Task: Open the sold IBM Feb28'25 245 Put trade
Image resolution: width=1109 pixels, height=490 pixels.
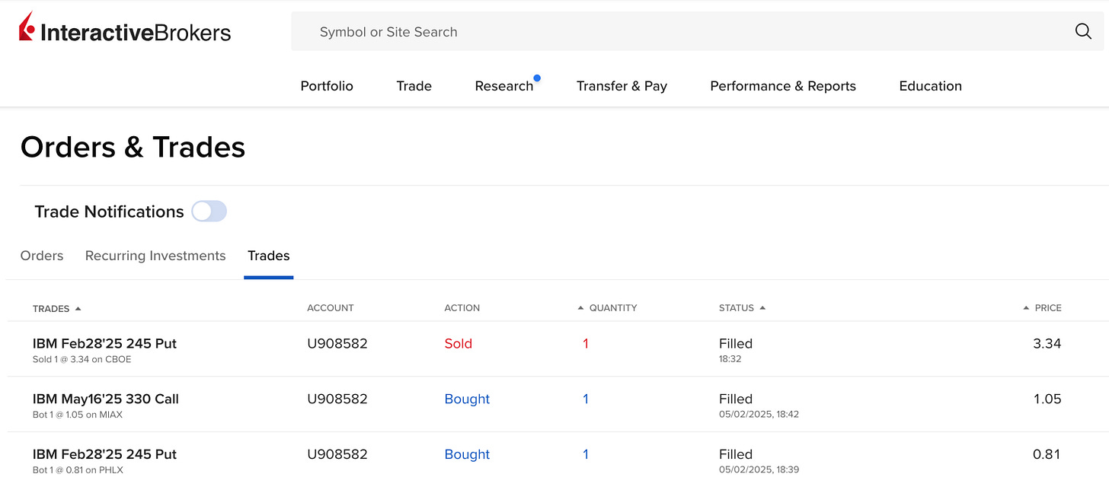Action: point(104,343)
